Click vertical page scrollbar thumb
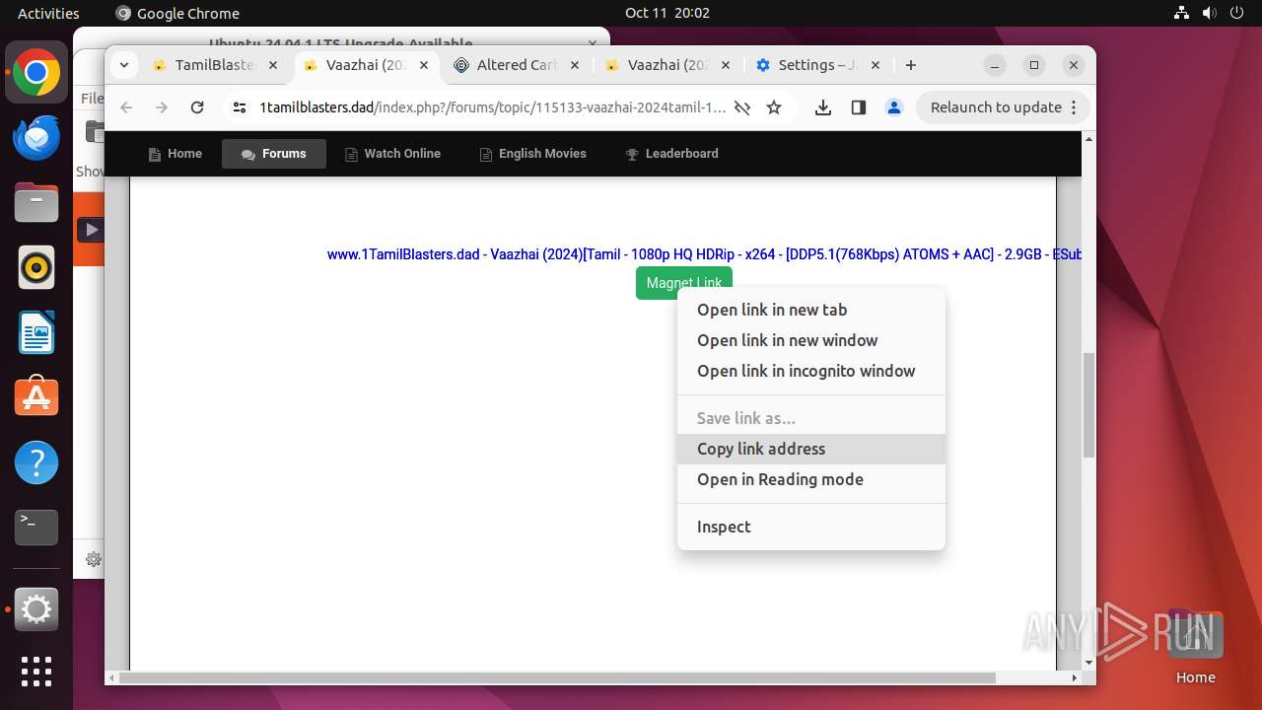The width and height of the screenshot is (1262, 710). pos(1088,404)
